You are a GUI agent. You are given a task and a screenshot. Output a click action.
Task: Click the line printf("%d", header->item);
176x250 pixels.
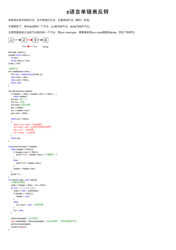pyautogui.click(x=29, y=163)
